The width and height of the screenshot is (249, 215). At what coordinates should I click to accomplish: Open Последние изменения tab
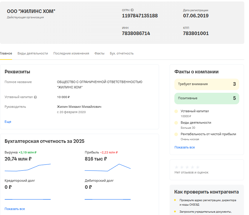point(71,53)
